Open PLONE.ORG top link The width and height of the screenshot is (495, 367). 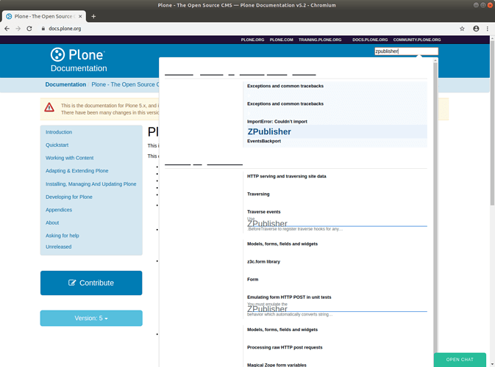[252, 40]
